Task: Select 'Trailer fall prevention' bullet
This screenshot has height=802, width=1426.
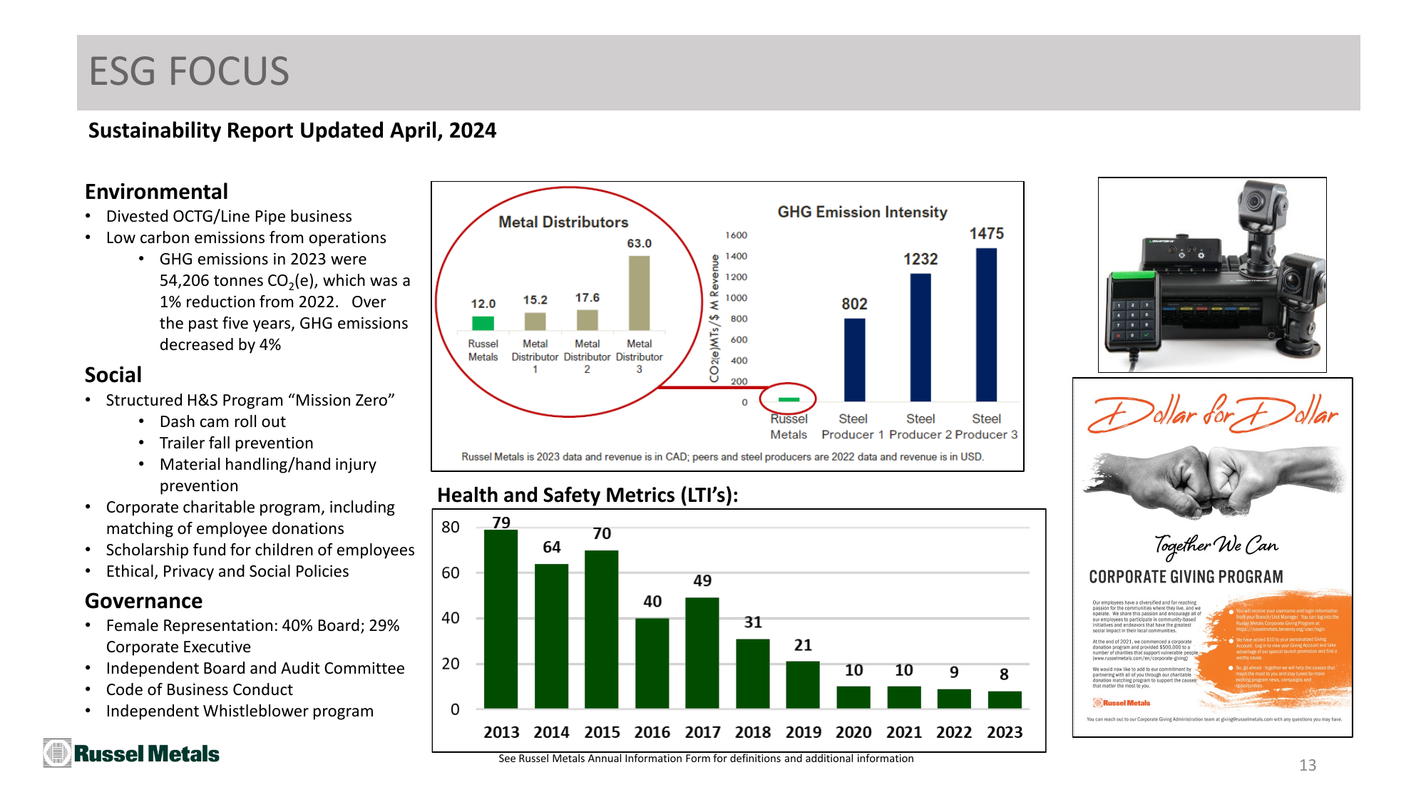Action: coord(236,443)
